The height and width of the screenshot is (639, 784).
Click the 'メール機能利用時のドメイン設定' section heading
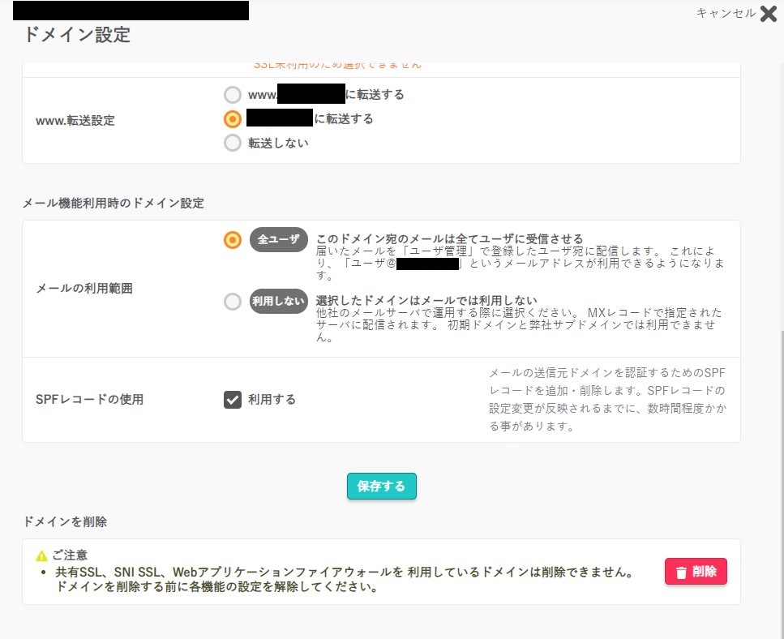point(114,203)
